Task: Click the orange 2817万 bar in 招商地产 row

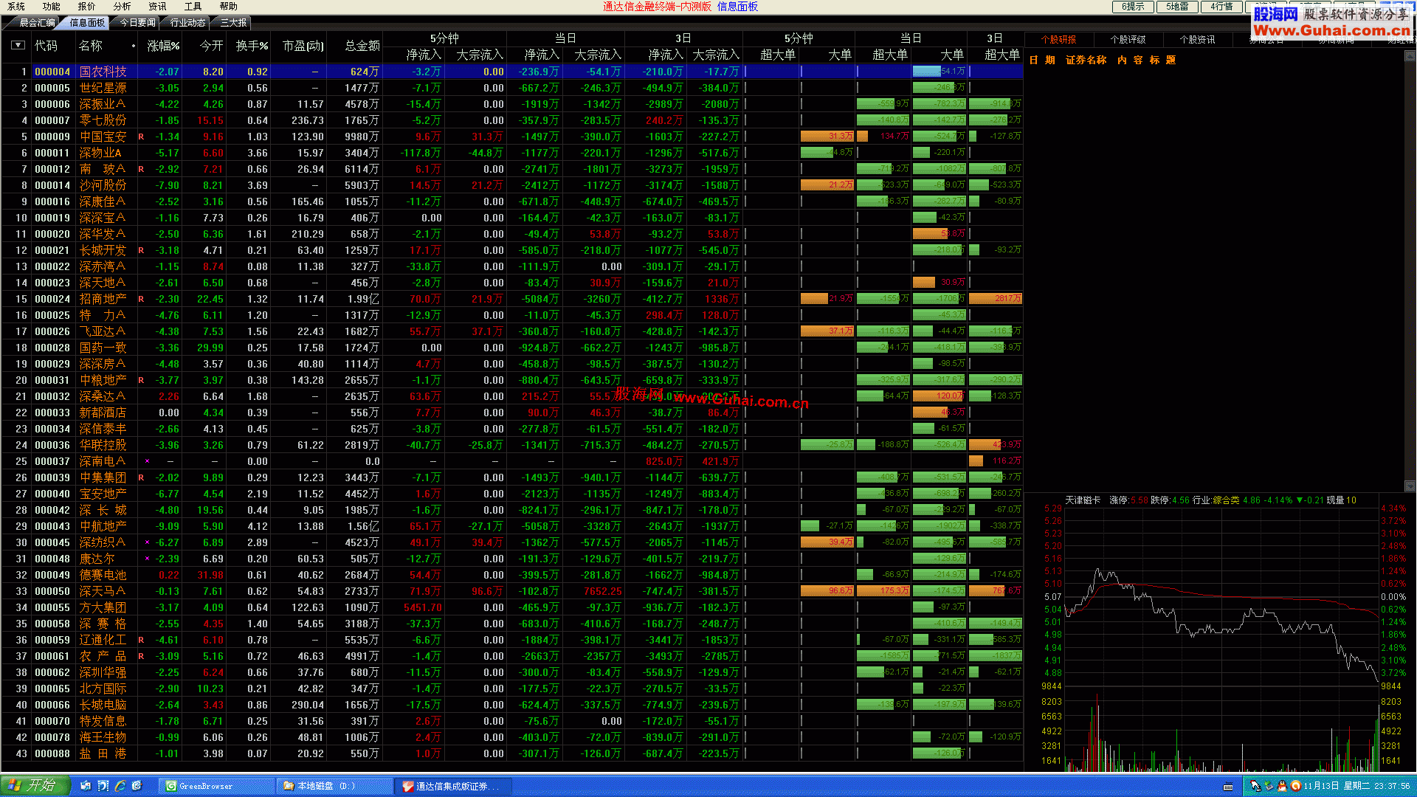Action: (995, 298)
